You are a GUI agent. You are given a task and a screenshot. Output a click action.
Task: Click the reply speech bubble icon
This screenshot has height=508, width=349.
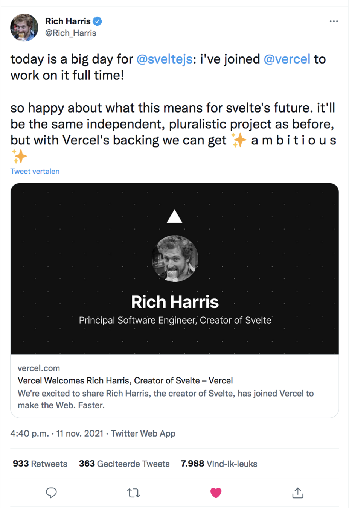tap(51, 493)
